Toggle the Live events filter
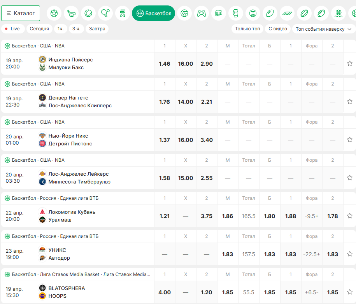Image resolution: width=356 pixels, height=304 pixels. pyautogui.click(x=13, y=29)
